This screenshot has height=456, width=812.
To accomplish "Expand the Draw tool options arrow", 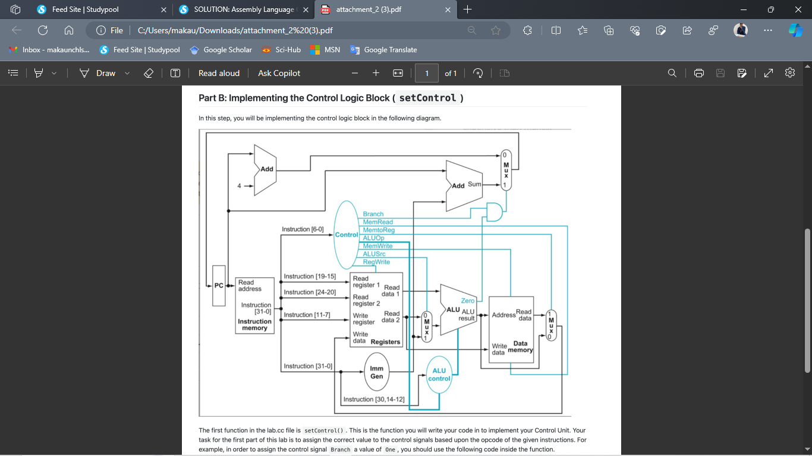I will (x=127, y=73).
